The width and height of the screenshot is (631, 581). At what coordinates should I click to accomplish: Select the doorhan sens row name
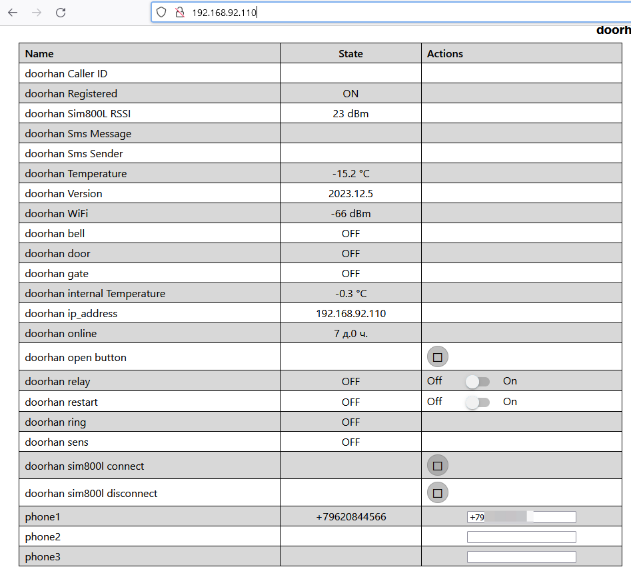tap(57, 442)
